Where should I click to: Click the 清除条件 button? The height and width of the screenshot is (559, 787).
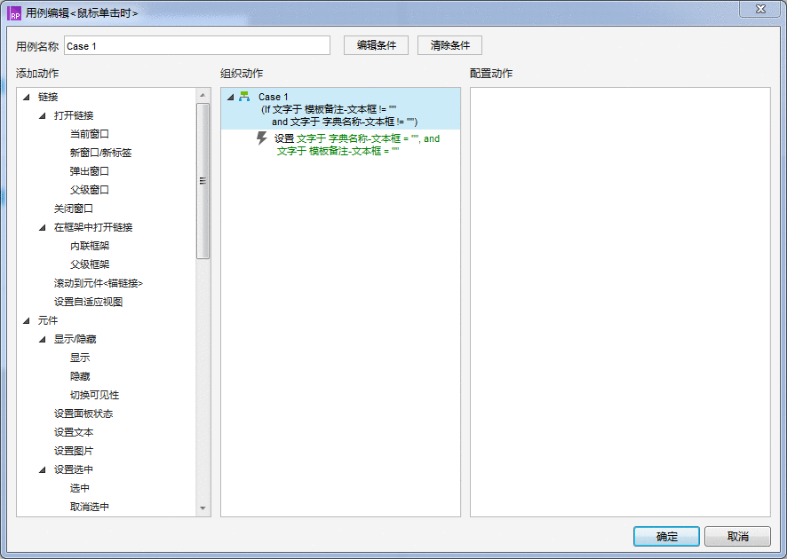pos(449,45)
